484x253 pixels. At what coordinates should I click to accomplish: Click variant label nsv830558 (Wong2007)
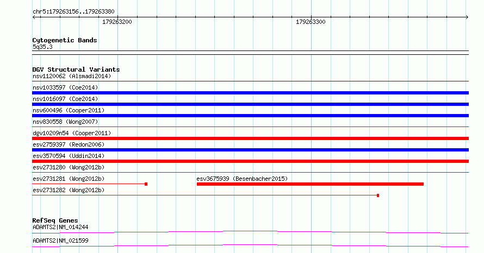click(x=65, y=122)
